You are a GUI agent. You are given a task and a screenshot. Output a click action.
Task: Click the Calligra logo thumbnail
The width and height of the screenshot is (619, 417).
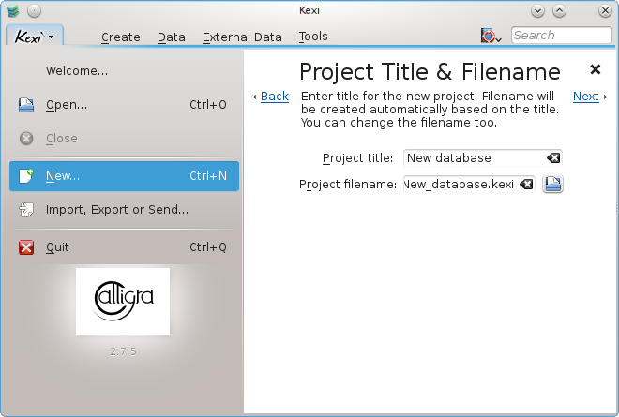(123, 301)
